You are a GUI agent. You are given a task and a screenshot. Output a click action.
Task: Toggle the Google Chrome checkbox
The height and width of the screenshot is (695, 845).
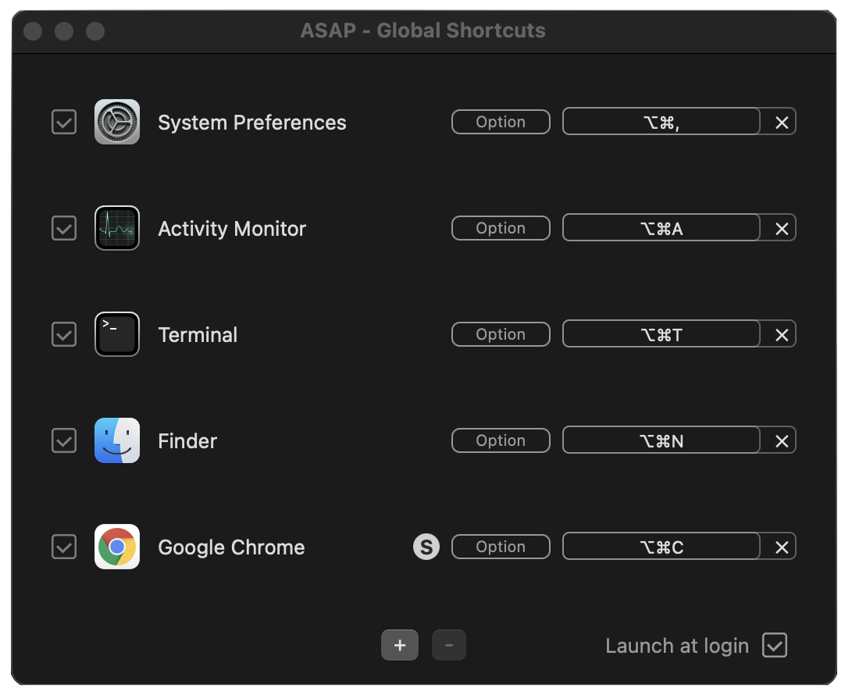point(63,547)
